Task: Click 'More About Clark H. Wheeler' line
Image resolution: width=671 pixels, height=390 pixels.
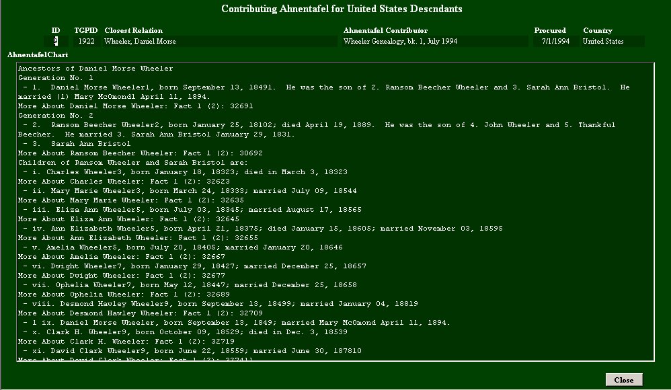Action: [126, 342]
